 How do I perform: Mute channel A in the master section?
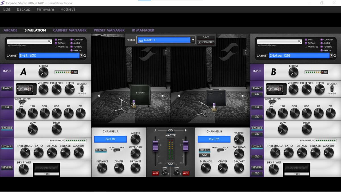coord(155,173)
